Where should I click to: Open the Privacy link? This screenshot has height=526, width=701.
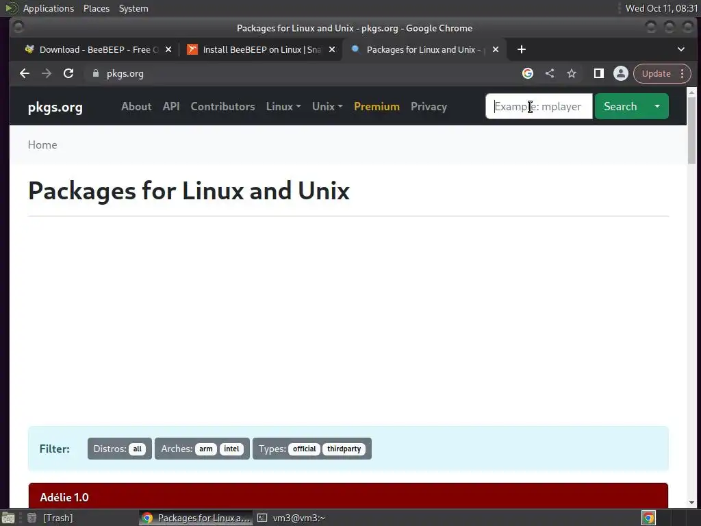pos(429,106)
